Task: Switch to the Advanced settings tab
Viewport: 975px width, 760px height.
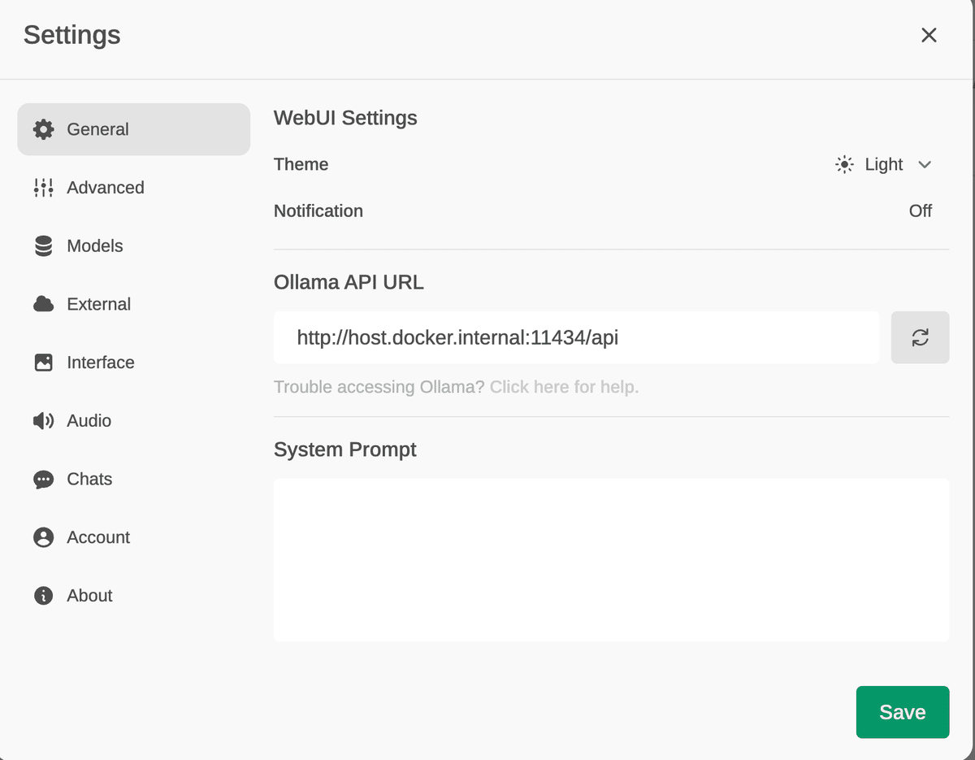Action: point(106,188)
